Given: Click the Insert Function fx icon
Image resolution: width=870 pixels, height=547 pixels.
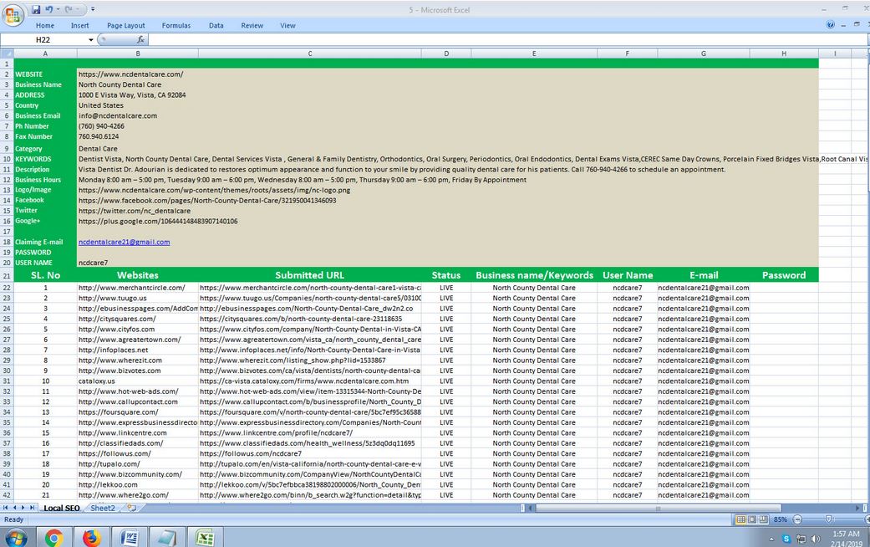Looking at the screenshot, I should coord(140,39).
